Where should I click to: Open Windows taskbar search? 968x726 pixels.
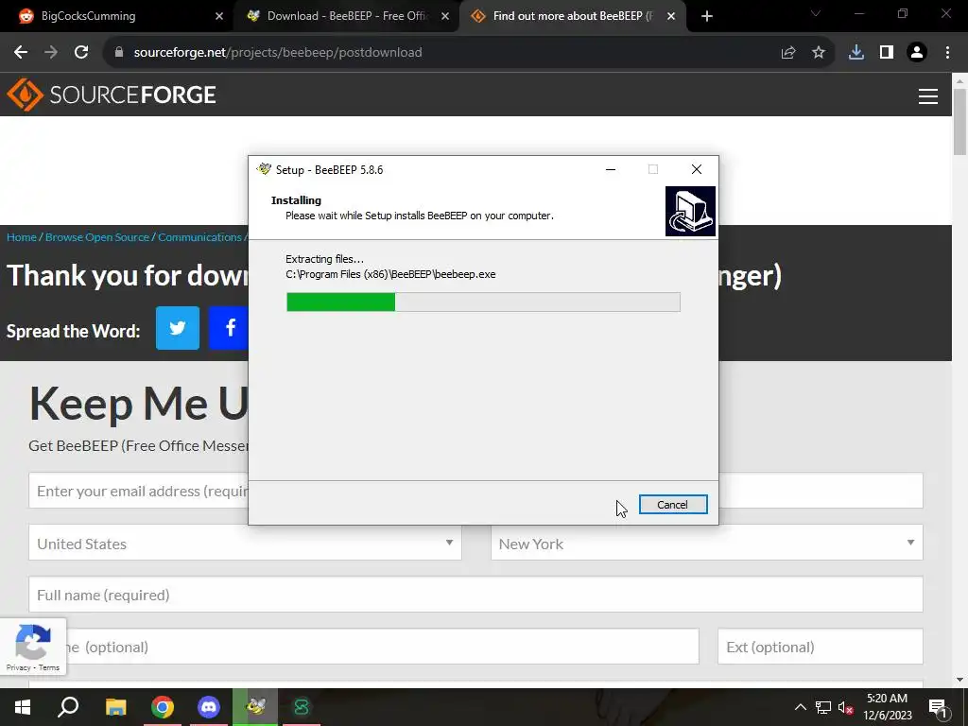[x=68, y=707]
